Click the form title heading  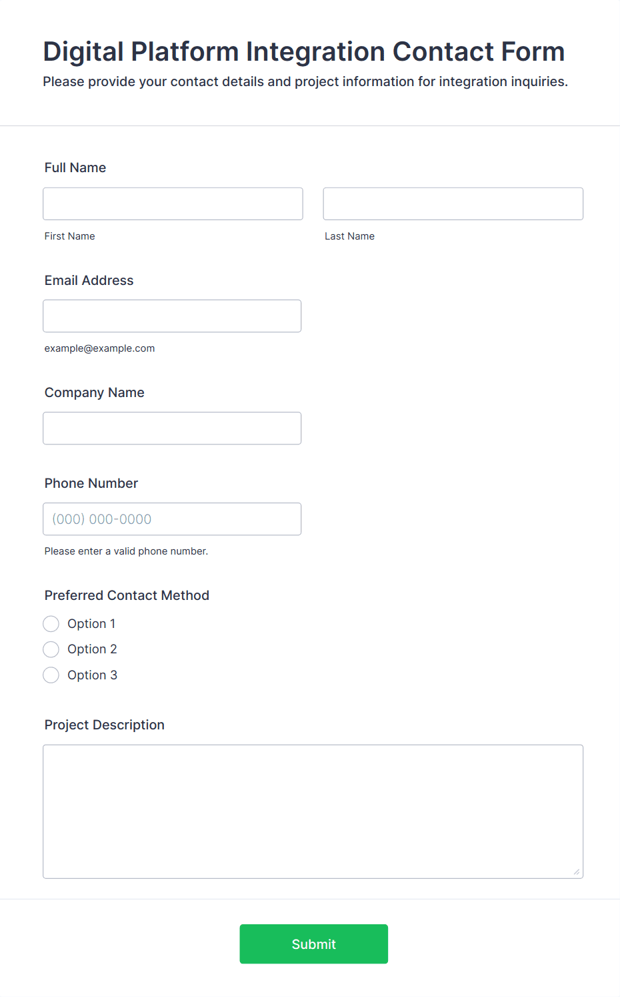point(304,51)
